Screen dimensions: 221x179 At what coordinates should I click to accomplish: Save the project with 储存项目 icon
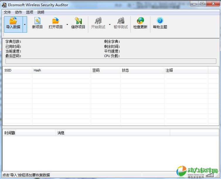click(x=78, y=21)
